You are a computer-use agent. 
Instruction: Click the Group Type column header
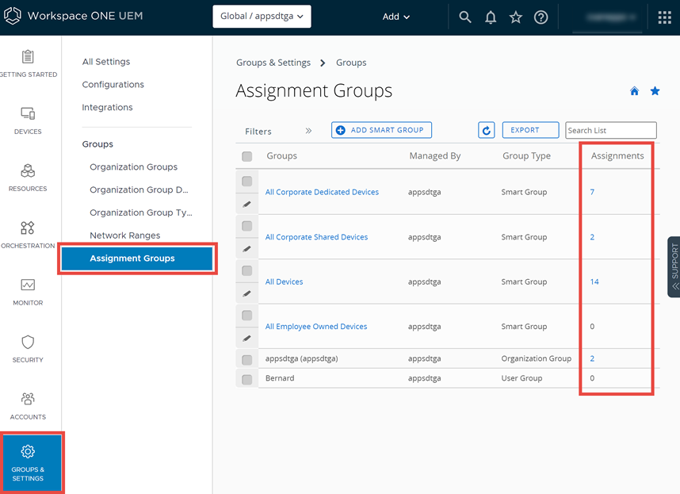pyautogui.click(x=526, y=156)
